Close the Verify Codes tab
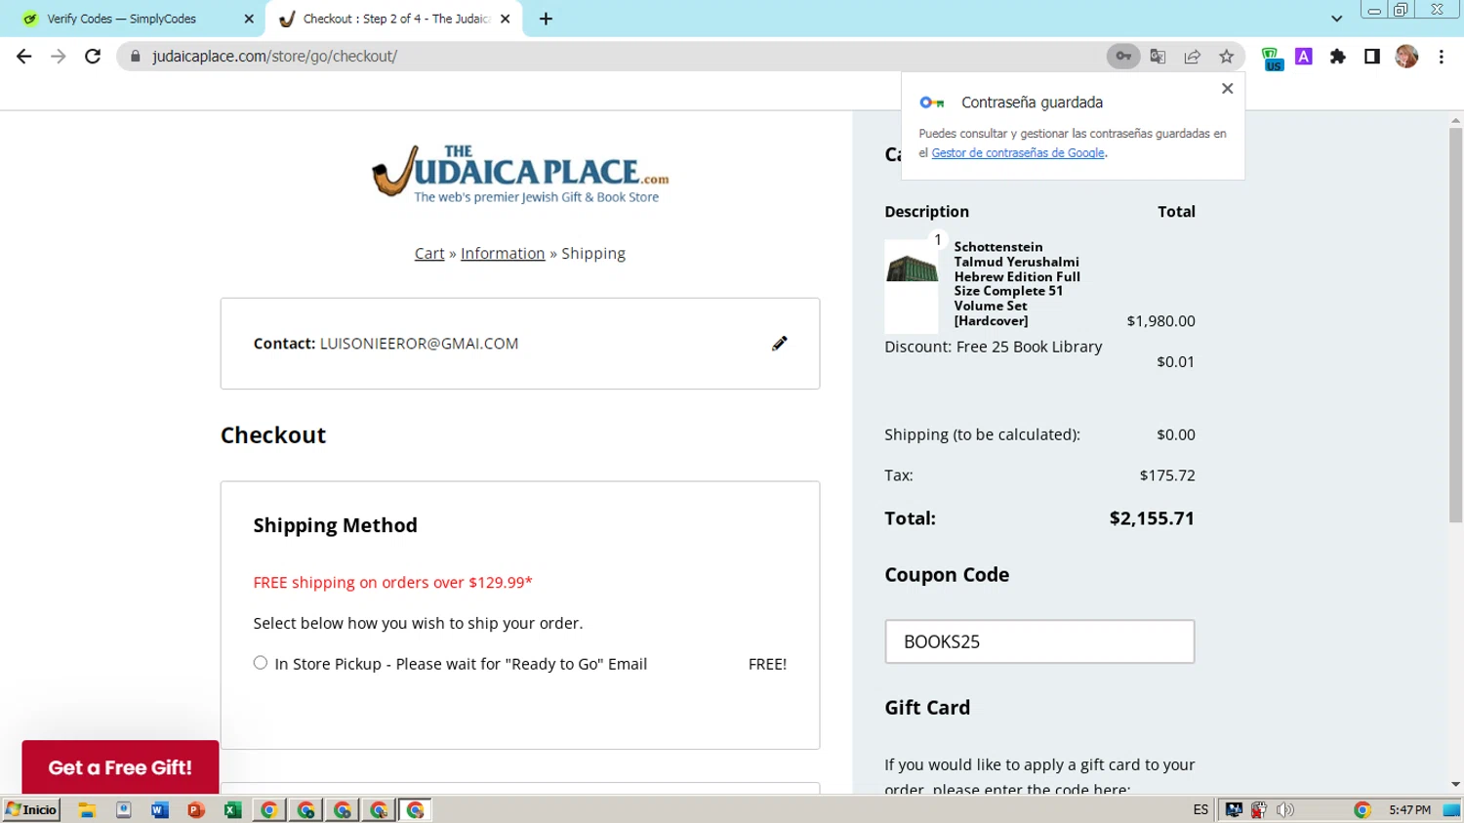This screenshot has width=1464, height=823. pos(249,19)
